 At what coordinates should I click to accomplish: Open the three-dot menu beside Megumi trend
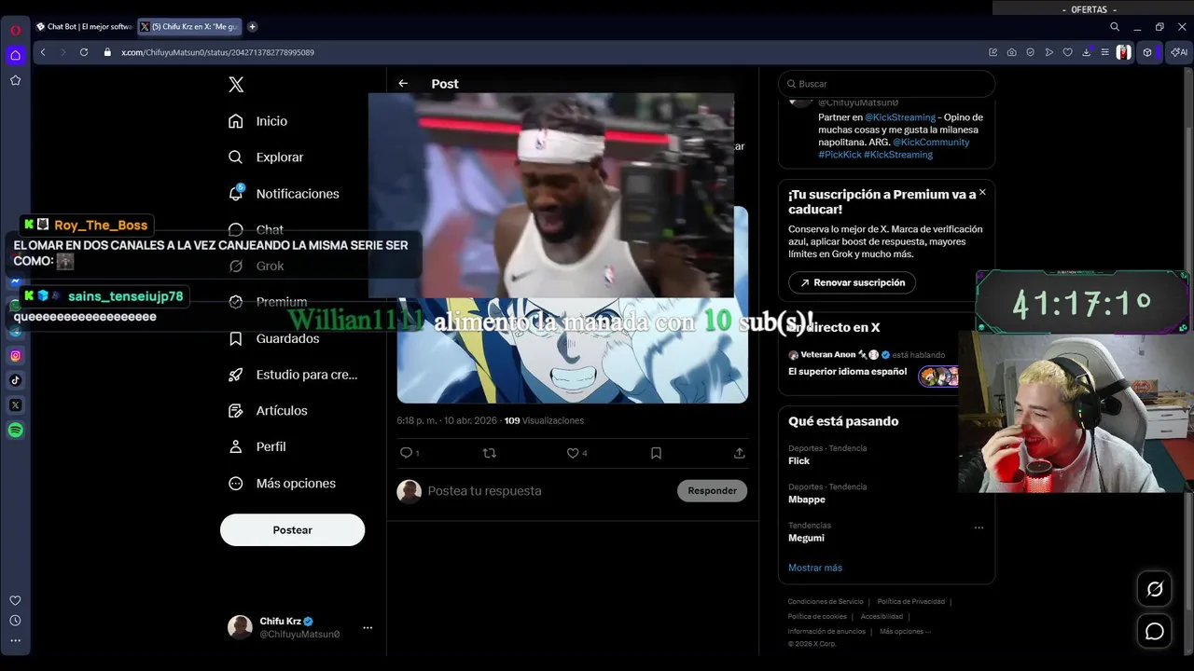coord(979,527)
